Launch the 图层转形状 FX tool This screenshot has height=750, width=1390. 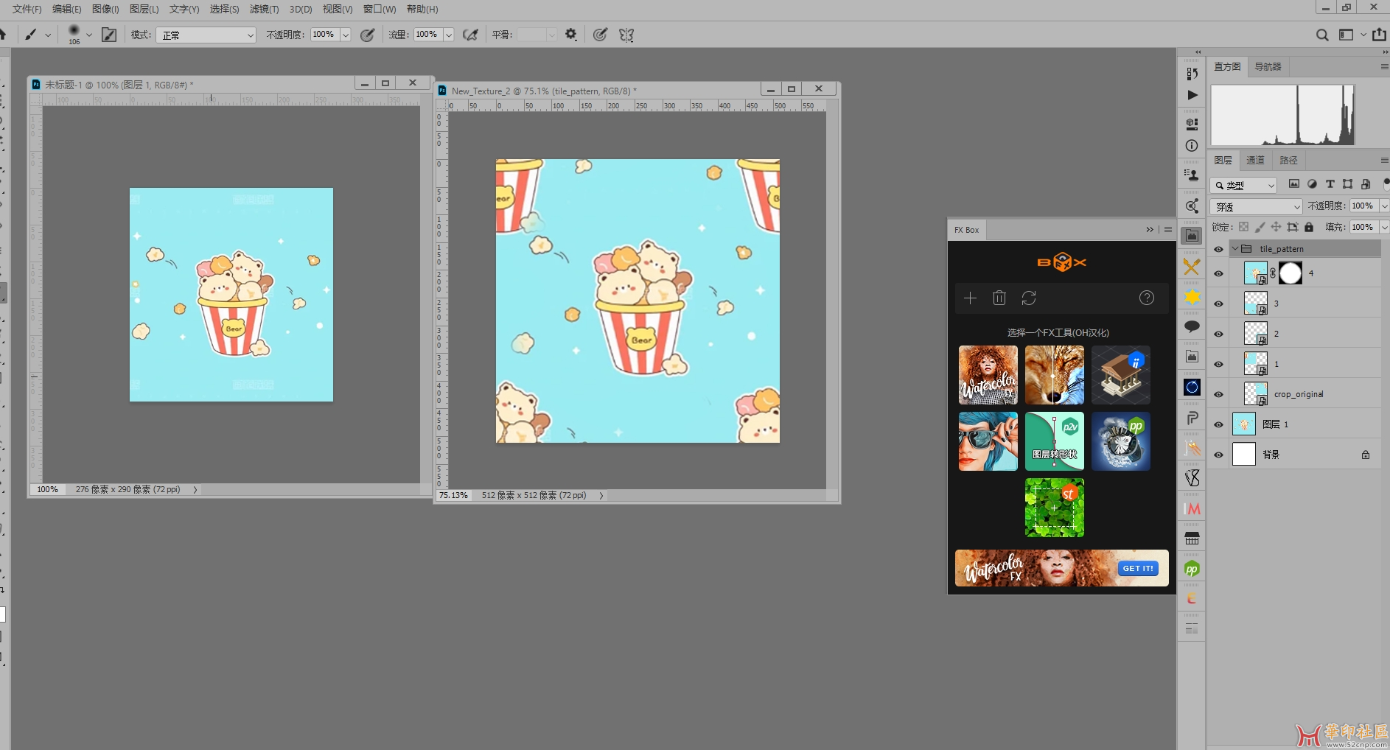point(1055,441)
